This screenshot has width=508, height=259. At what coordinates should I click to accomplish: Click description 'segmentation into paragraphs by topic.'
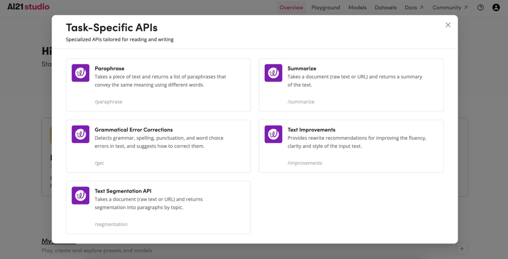point(139,207)
